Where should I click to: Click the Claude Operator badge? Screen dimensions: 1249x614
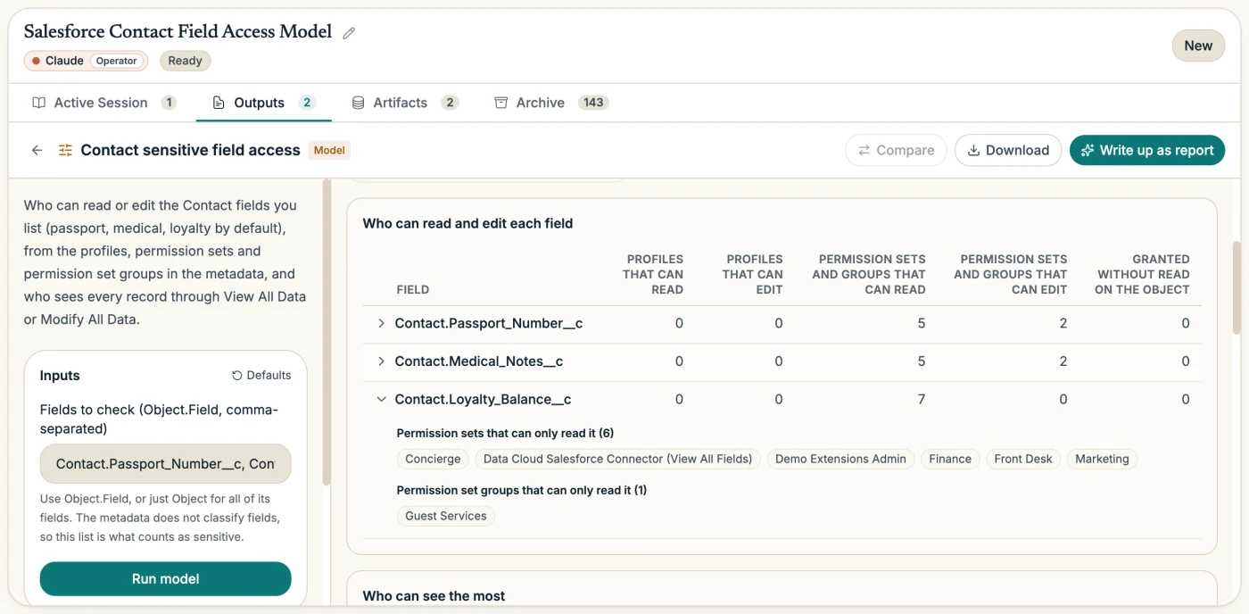[86, 61]
